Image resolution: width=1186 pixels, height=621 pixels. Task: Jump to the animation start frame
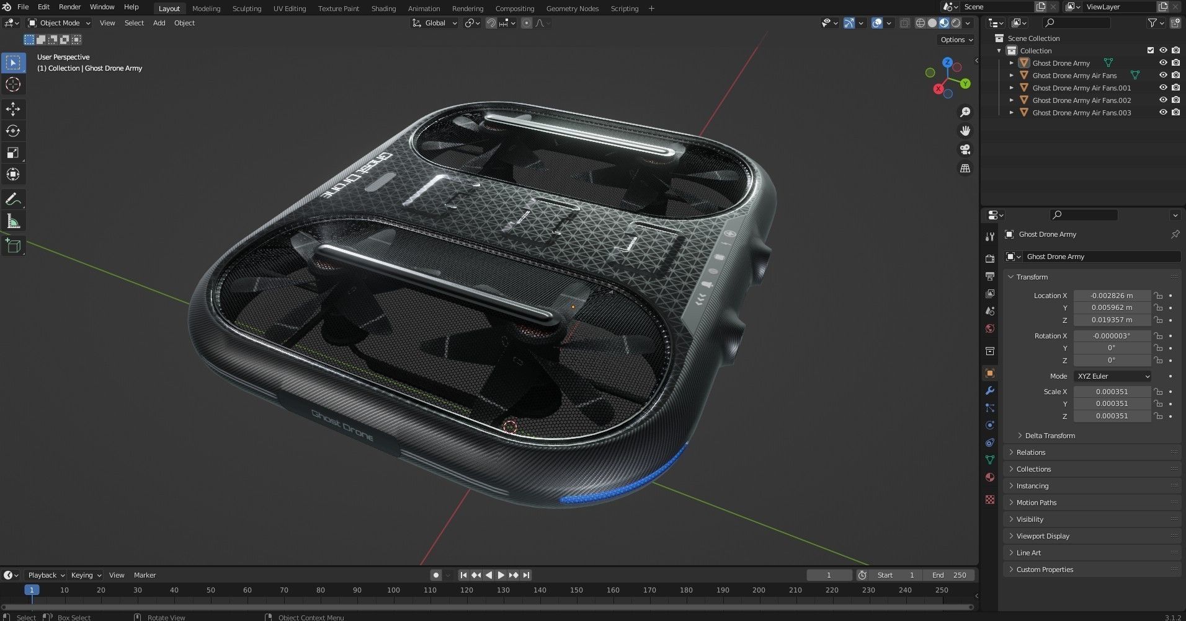(x=463, y=575)
